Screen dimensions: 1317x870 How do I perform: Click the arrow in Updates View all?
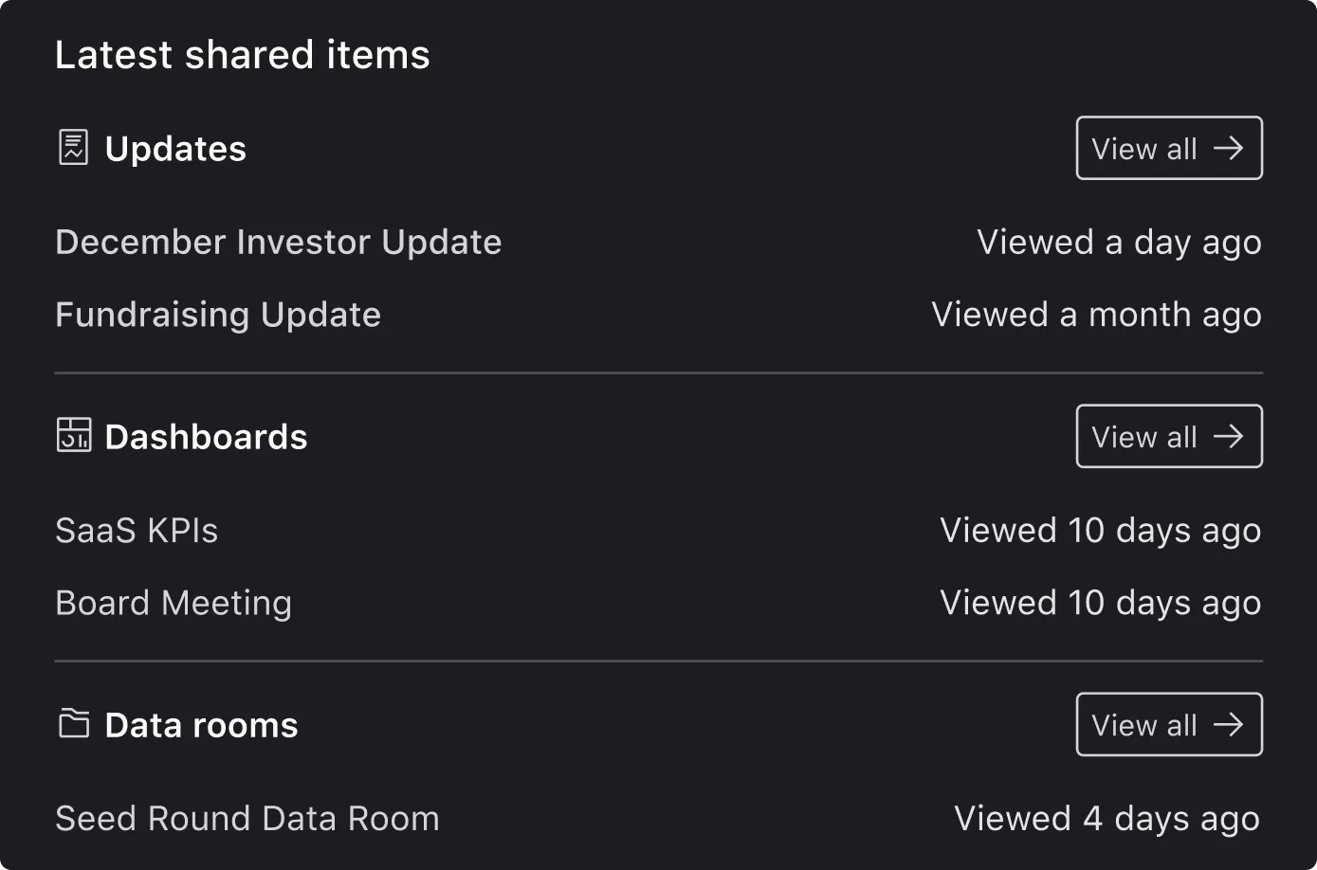point(1229,148)
